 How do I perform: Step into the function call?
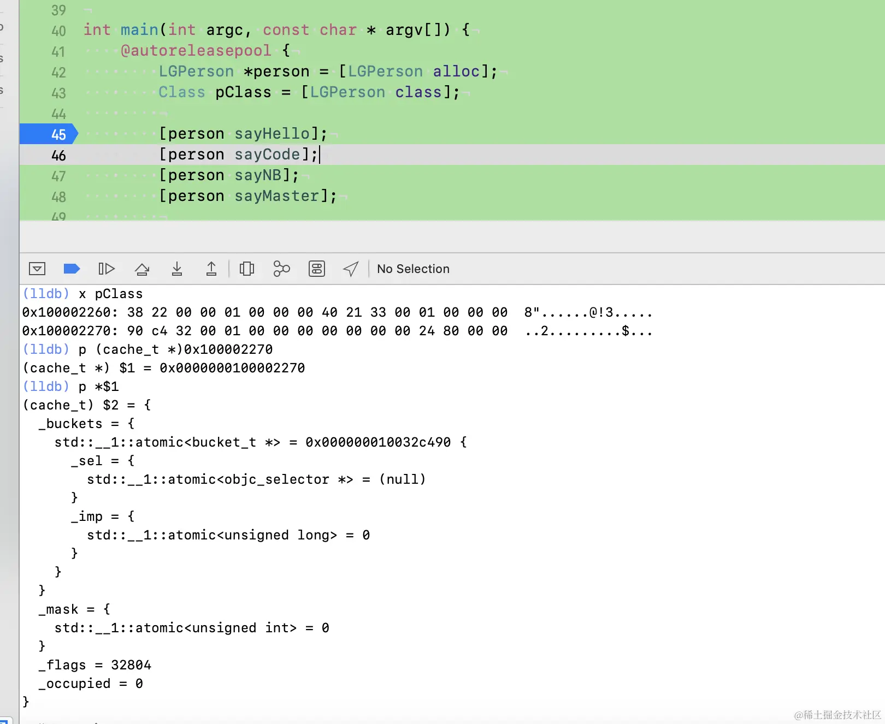tap(177, 269)
